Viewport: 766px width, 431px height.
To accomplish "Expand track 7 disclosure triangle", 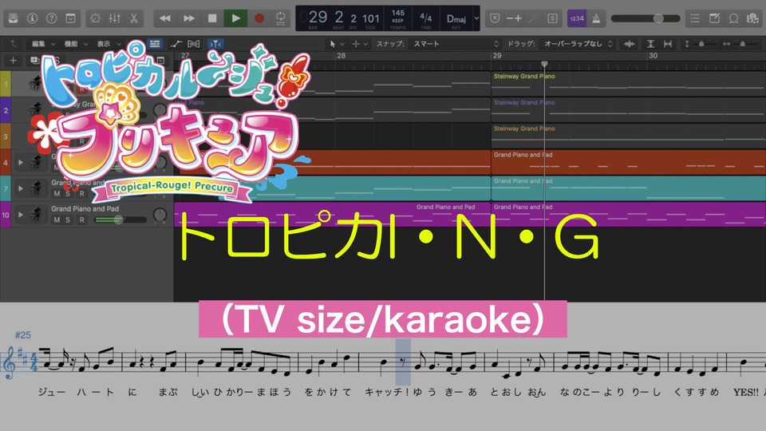I will tap(21, 188).
